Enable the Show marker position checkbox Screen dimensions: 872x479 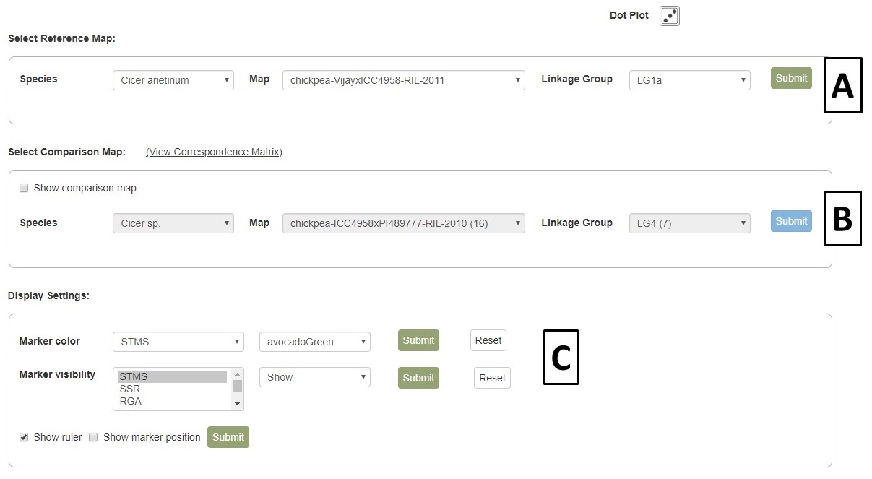pyautogui.click(x=93, y=437)
